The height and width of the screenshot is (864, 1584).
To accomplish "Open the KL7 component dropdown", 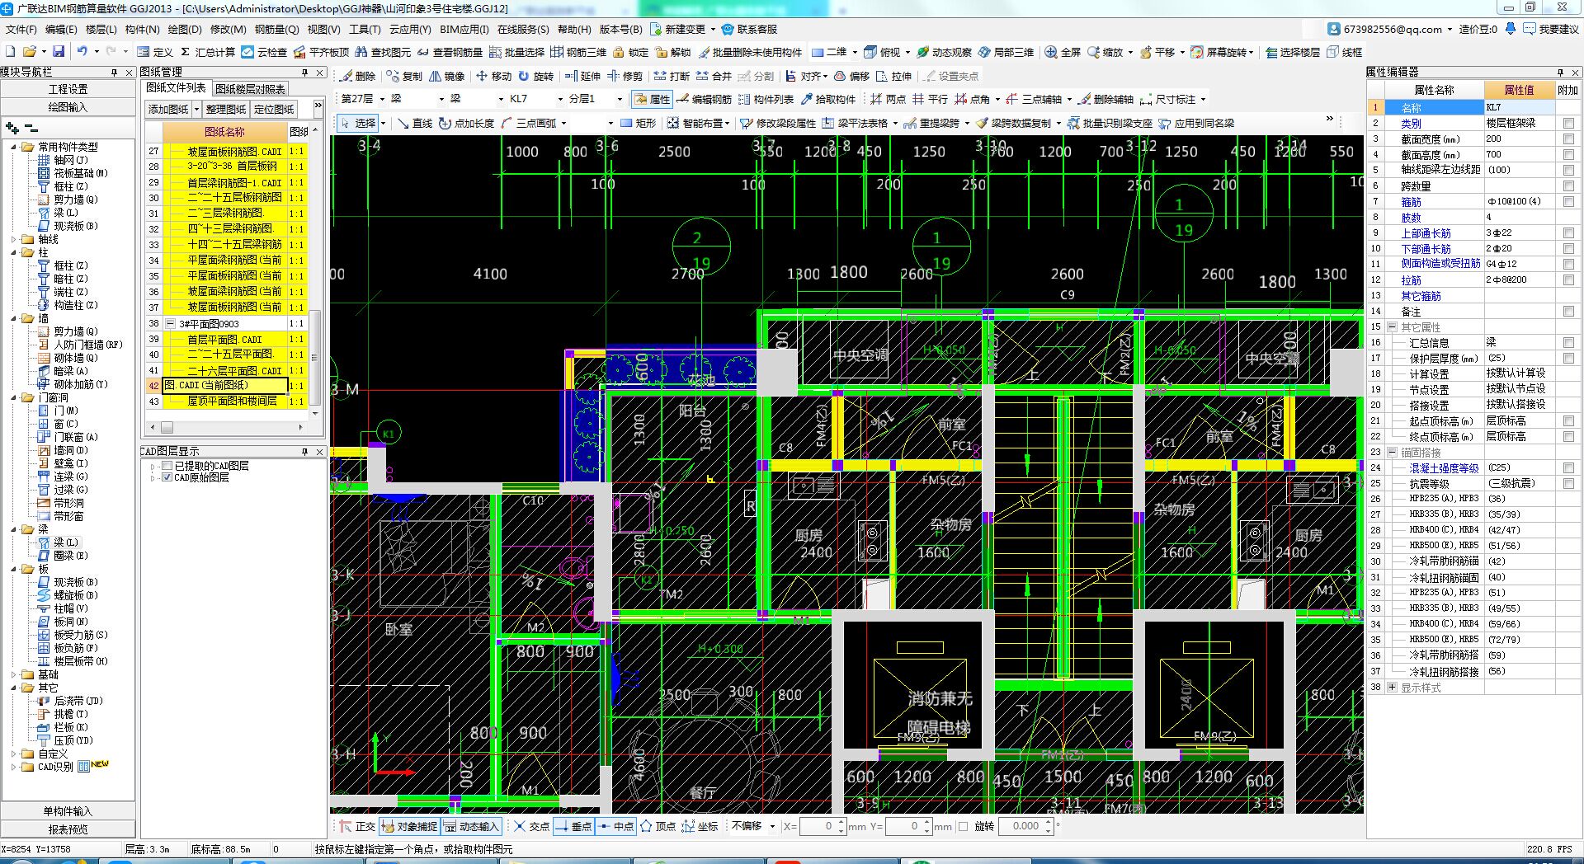I will [560, 99].
